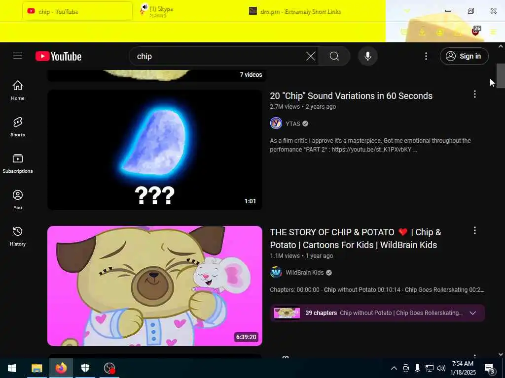Click the scrollbar up arrow
This screenshot has width=505, height=378.
click(501, 46)
